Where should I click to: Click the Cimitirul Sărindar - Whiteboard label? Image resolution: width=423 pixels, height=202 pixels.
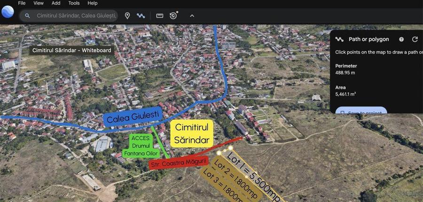point(71,50)
